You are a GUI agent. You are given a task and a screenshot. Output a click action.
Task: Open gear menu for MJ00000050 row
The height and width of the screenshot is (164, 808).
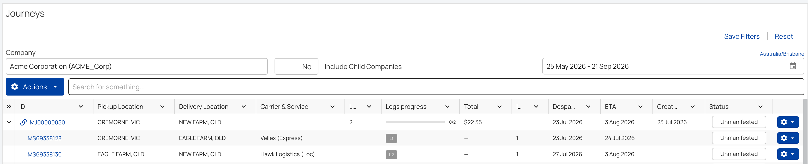click(x=788, y=122)
